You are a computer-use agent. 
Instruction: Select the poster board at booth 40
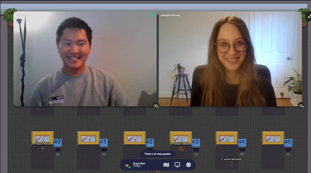tap(43, 138)
